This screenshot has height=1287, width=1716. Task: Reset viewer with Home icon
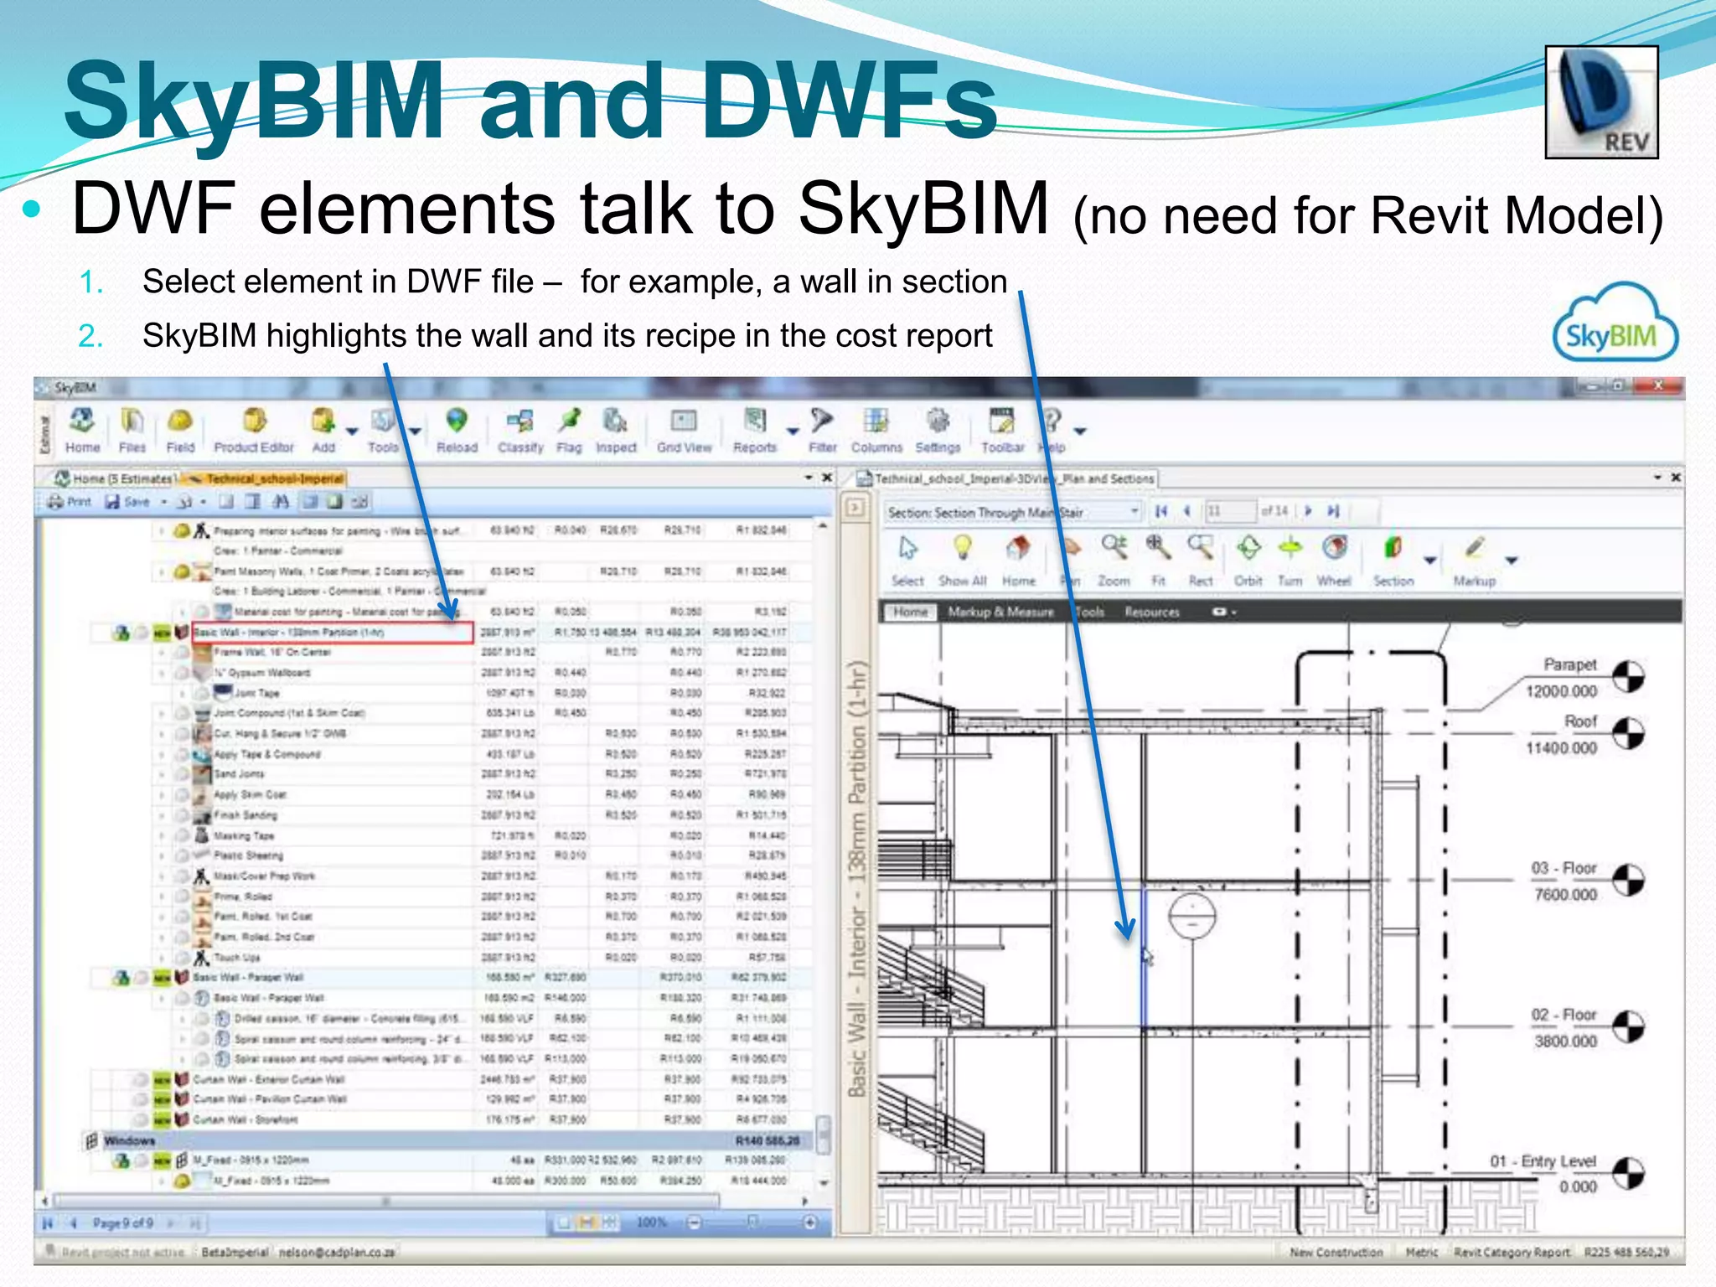(x=1018, y=561)
